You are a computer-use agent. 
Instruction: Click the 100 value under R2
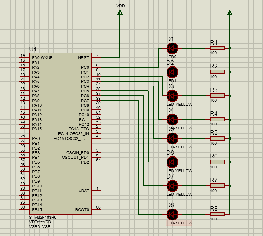[213, 76]
